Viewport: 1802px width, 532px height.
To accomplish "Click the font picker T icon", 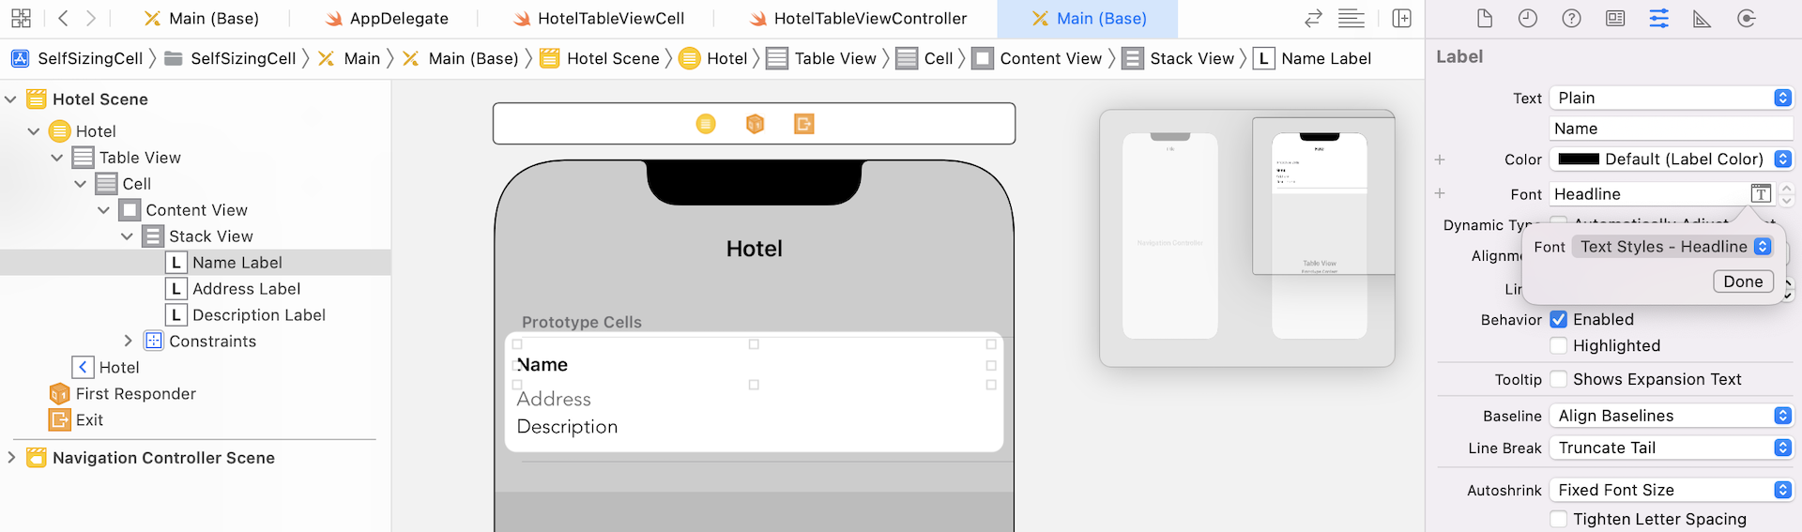I will pos(1761,194).
